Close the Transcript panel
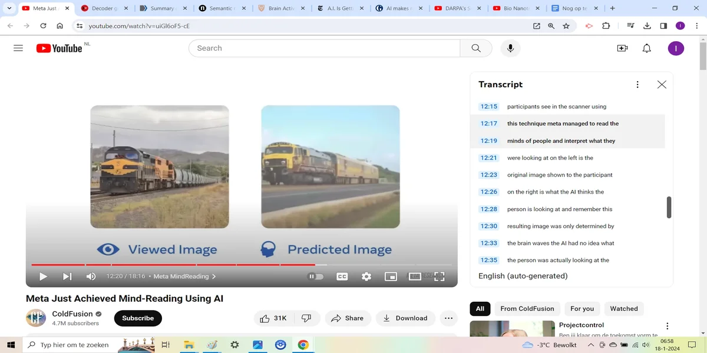The image size is (707, 353). click(662, 85)
